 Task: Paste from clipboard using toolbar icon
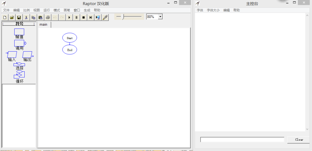41,17
